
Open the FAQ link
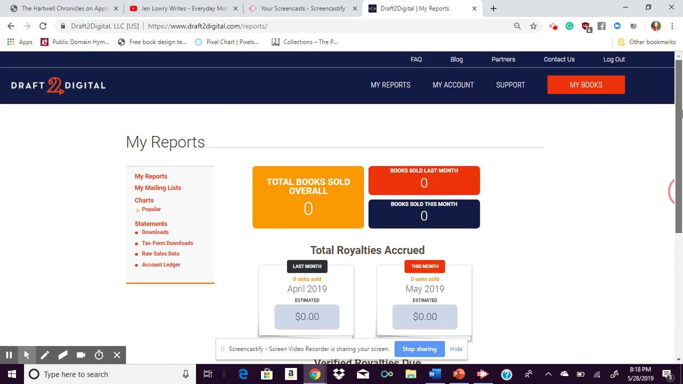pos(416,59)
